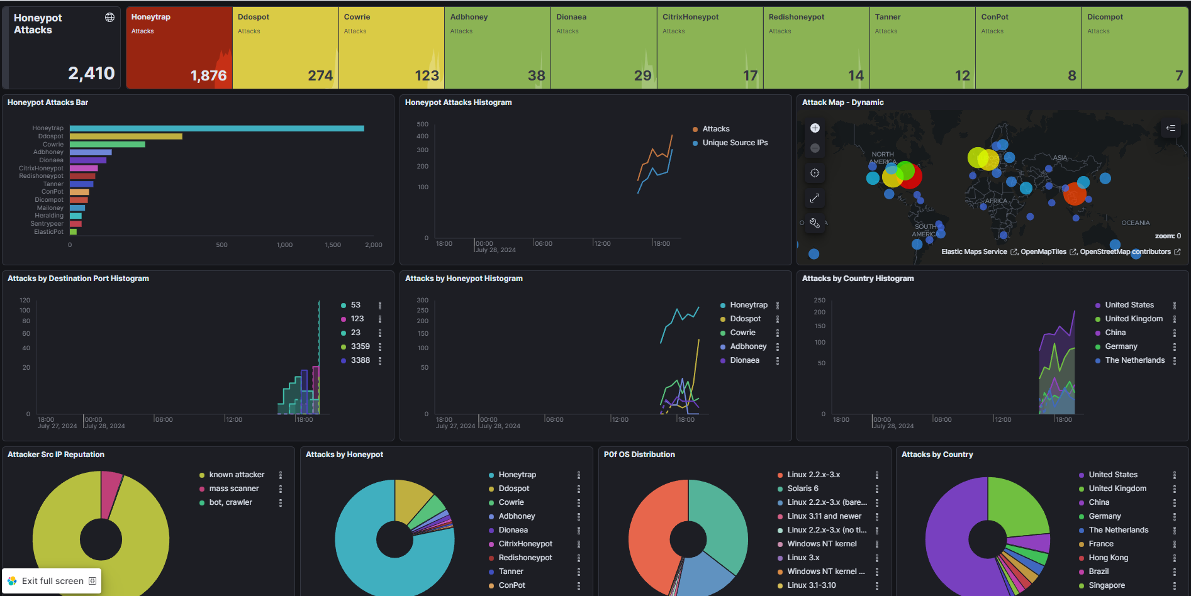Open OpenMapTiles attribution link
This screenshot has height=596, width=1191.
(1048, 251)
